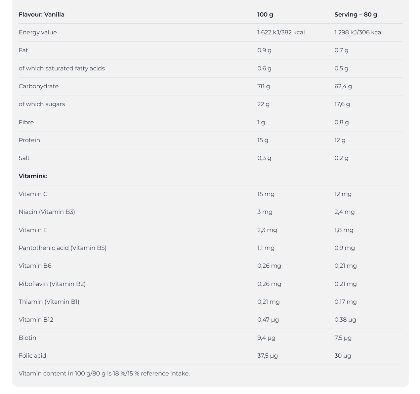Select the Salt serving value 0,2 g
Image resolution: width=420 pixels, height=394 pixels.
(x=341, y=158)
